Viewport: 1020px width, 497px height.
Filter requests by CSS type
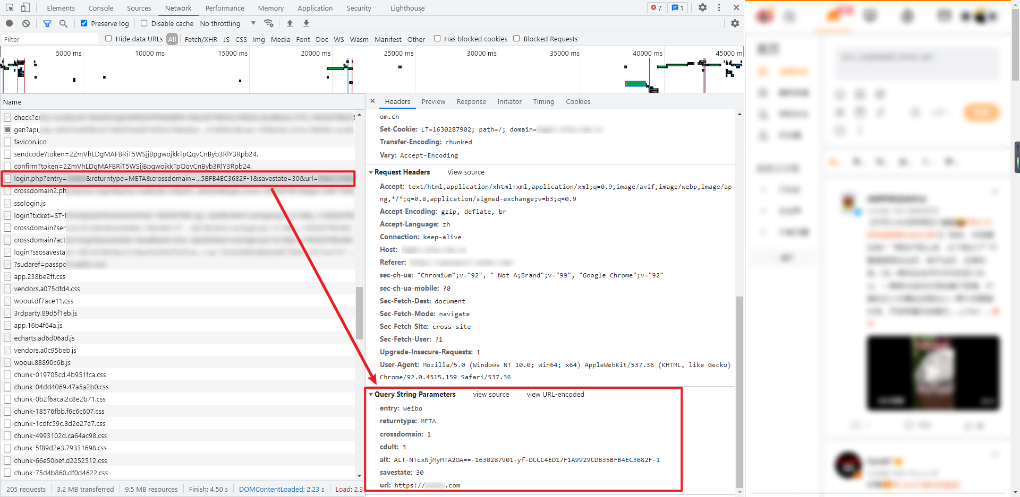click(241, 39)
